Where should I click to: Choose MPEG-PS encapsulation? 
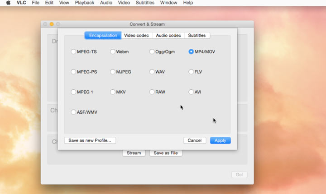[73, 72]
